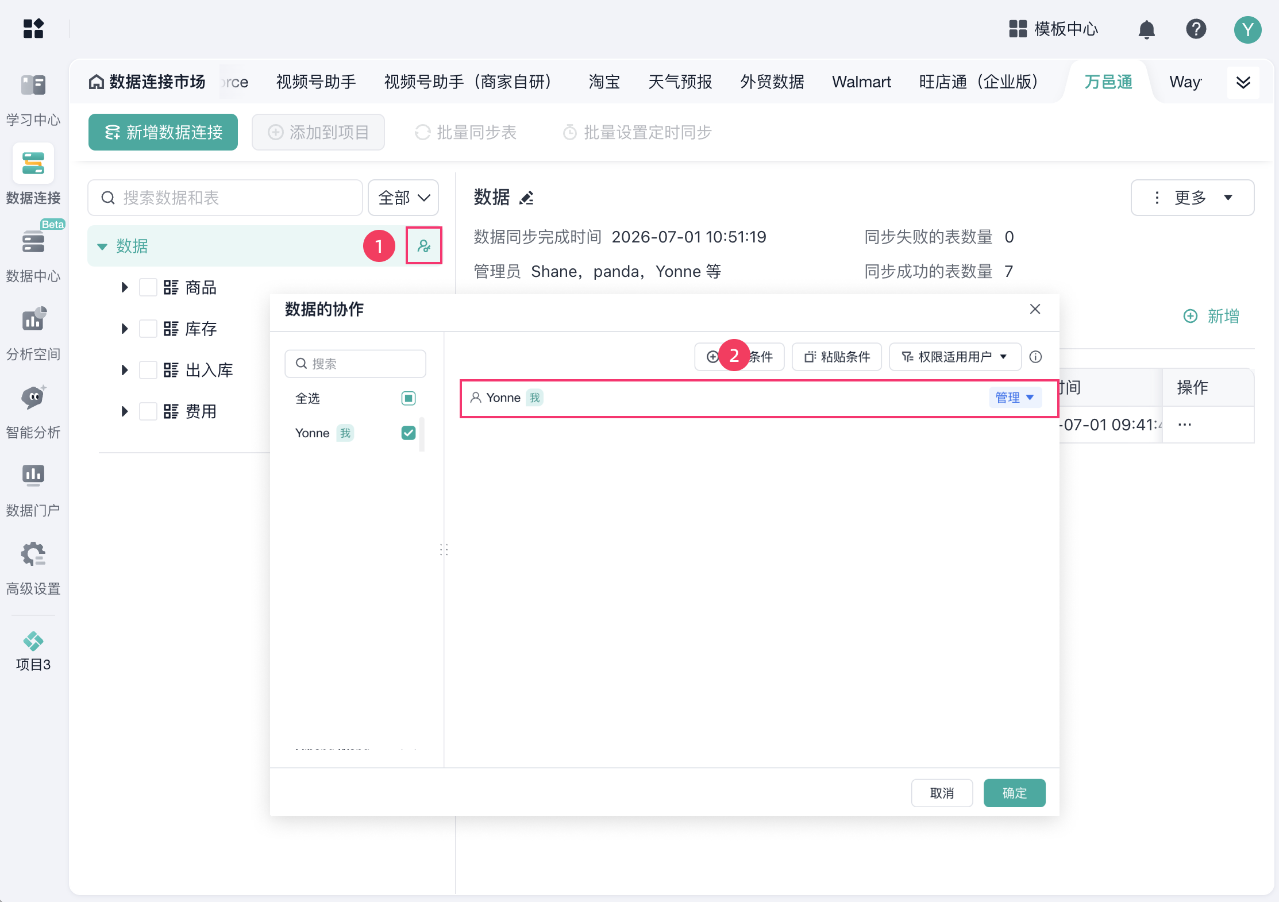Open 数据中心 Beta in sidebar

[33, 253]
